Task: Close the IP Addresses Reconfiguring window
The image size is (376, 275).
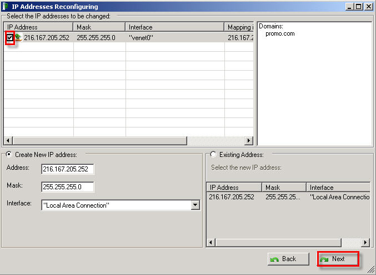Action: click(369, 7)
